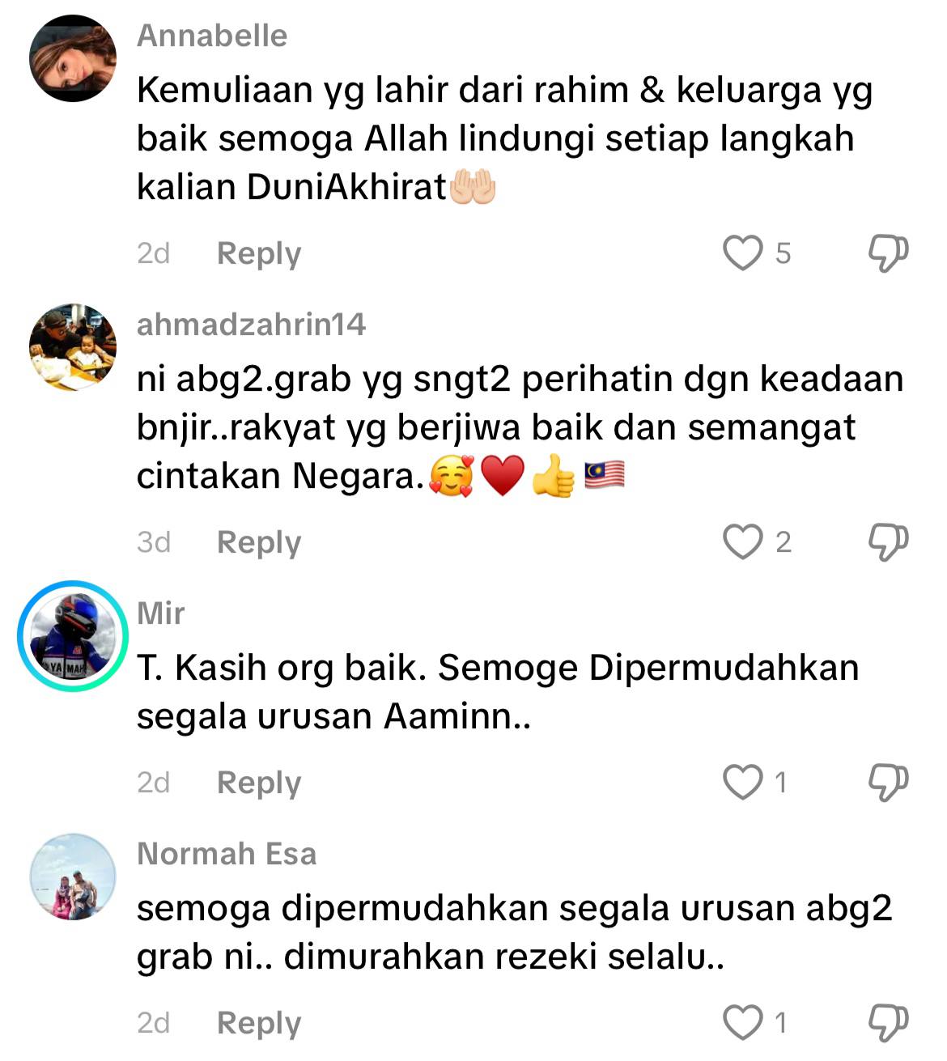947x1061 pixels.
Task: Open the Normah Esa username link
Action: pyautogui.click(x=227, y=854)
